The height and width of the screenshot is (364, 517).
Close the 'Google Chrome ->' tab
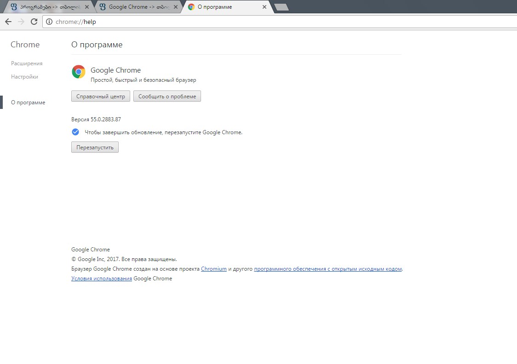[176, 7]
